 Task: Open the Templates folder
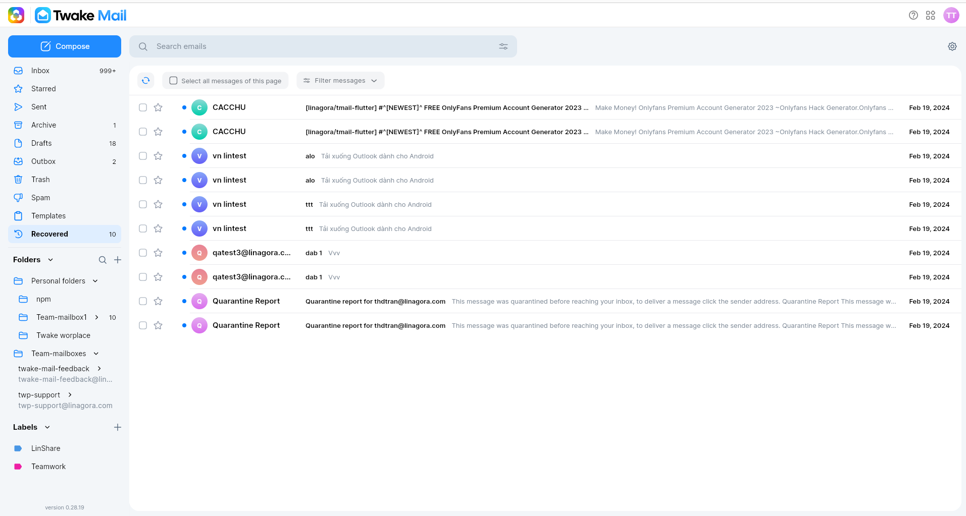click(x=65, y=216)
